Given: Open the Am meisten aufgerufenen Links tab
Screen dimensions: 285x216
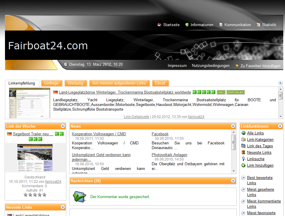Looking at the screenshot, I should [119, 83].
